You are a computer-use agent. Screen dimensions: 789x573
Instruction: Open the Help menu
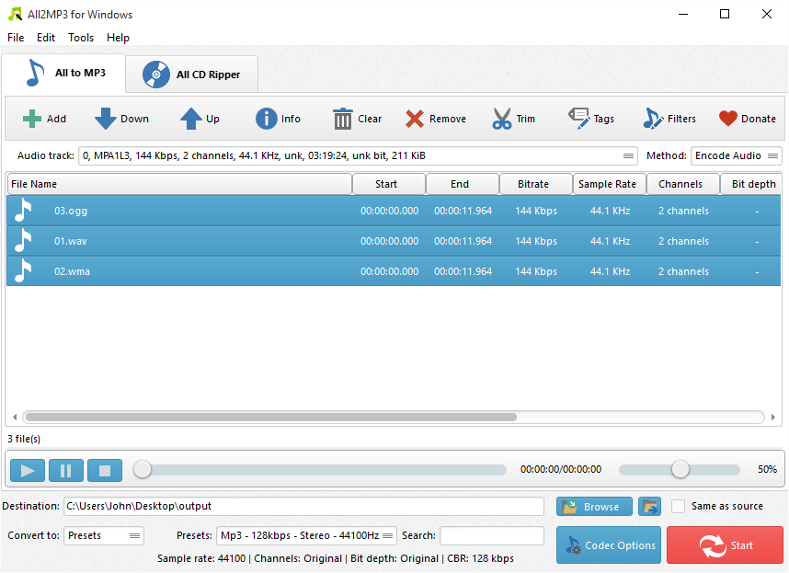[119, 38]
